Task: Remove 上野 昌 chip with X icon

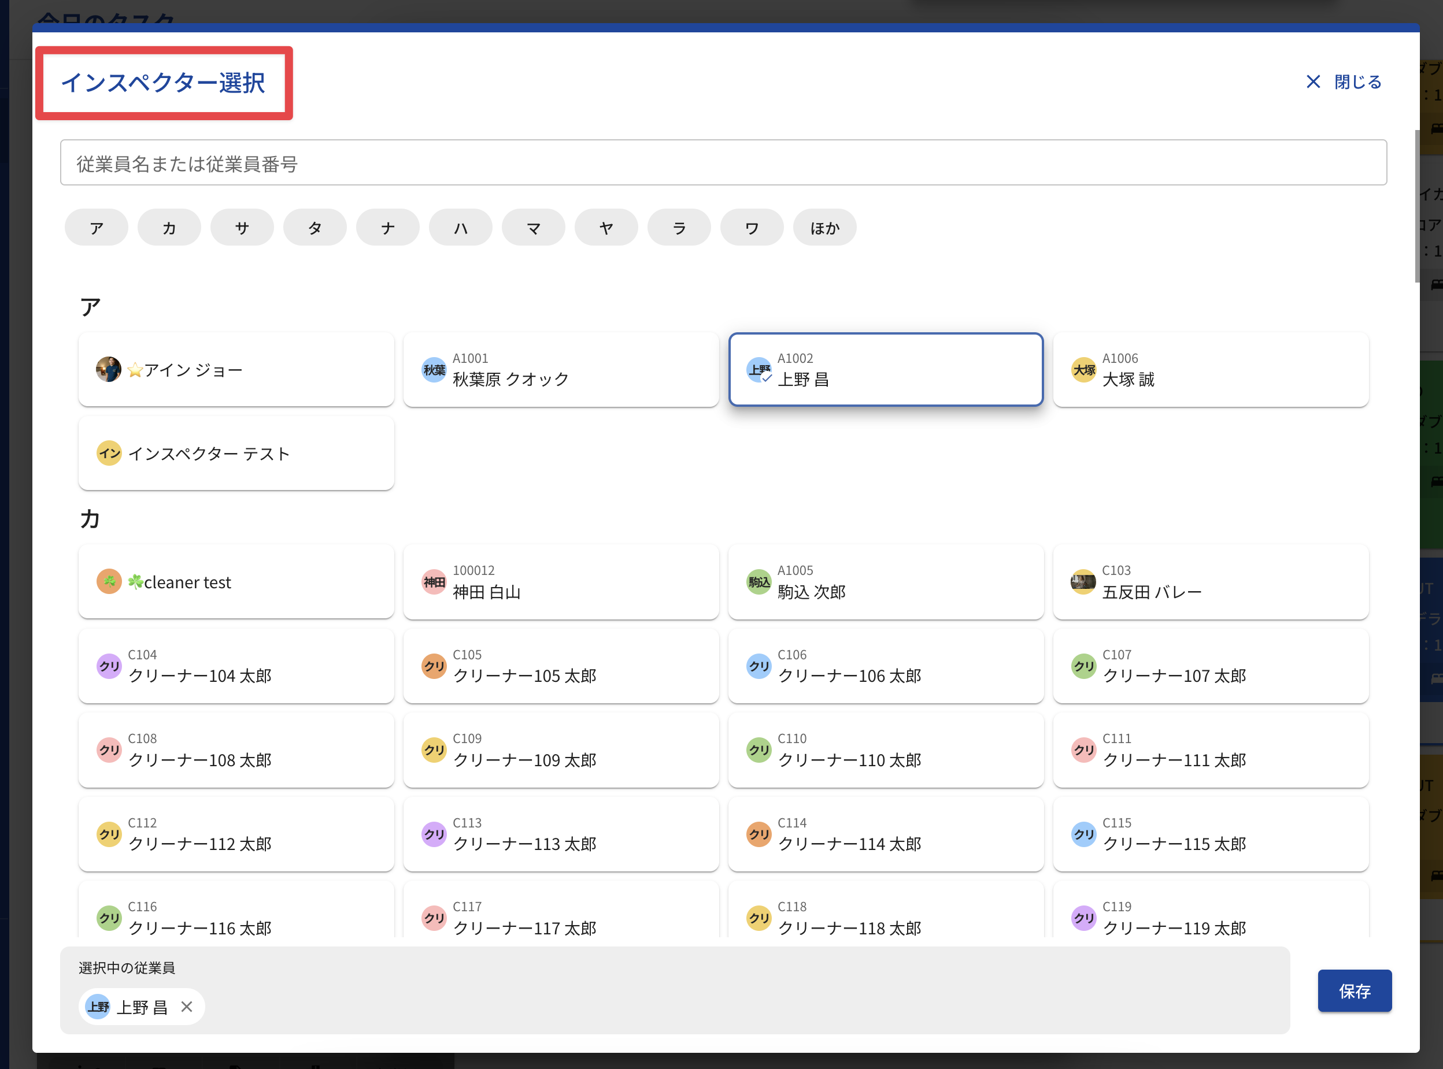Action: click(186, 1006)
